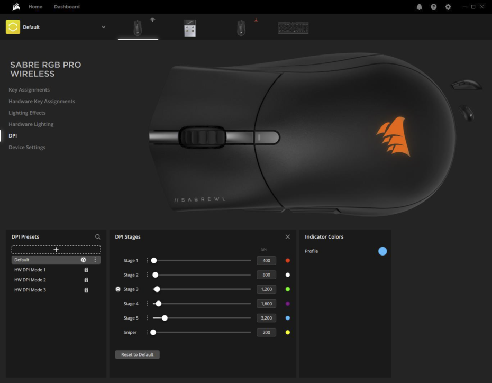Click hardware memory icon for HW DPI Mode 3
This screenshot has width=492, height=383.
point(86,290)
